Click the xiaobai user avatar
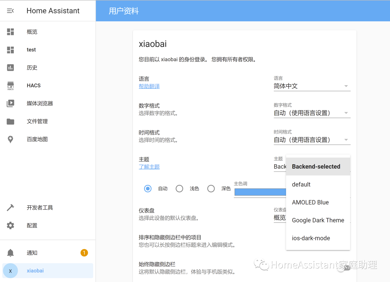The image size is (390, 282). point(10,271)
